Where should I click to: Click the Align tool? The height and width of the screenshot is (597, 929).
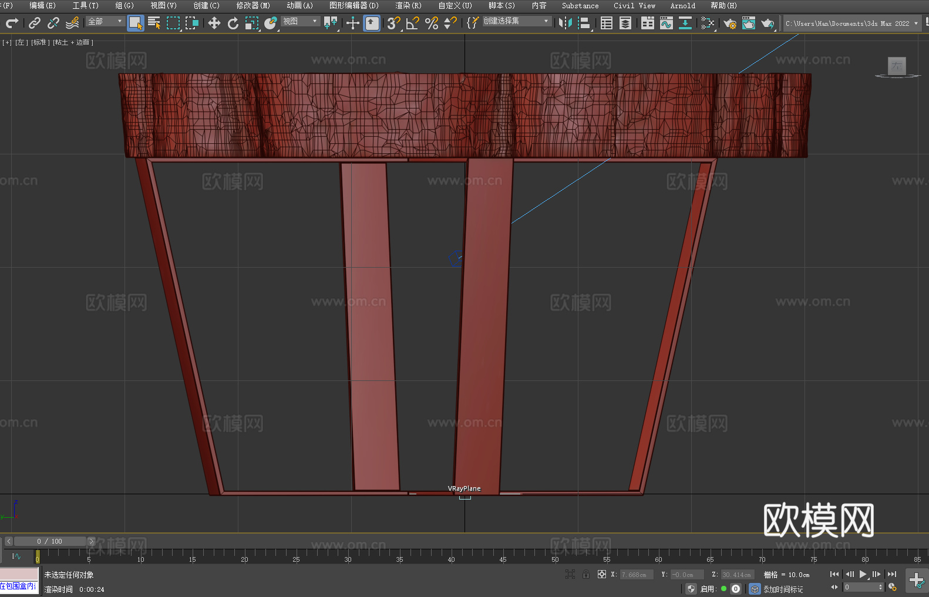(x=584, y=23)
